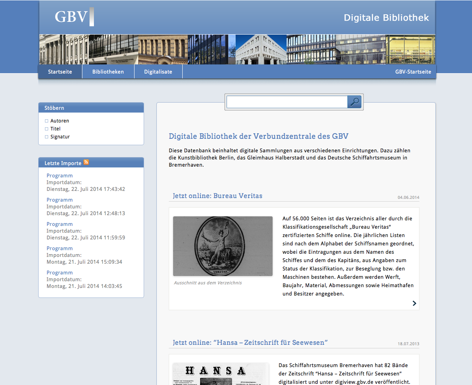Click text 'Montag, 21. Juli 2014 14:03:45'
The image size is (472, 385).
(84, 286)
